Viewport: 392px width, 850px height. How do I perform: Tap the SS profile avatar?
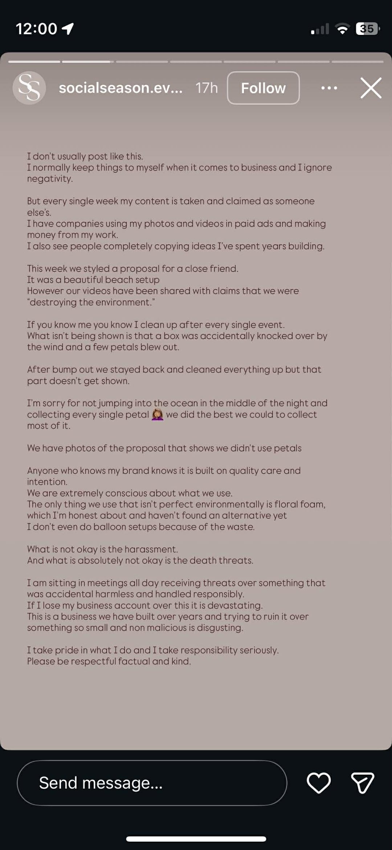click(29, 88)
